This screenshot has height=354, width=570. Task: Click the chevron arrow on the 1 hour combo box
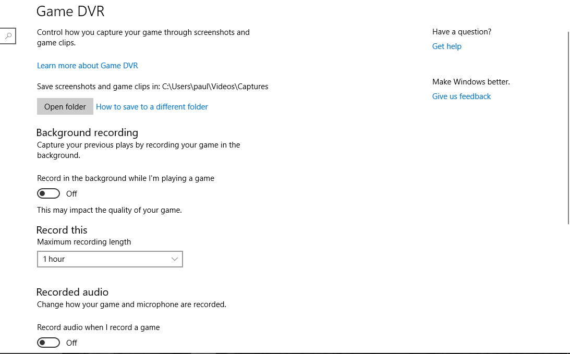pos(175,259)
